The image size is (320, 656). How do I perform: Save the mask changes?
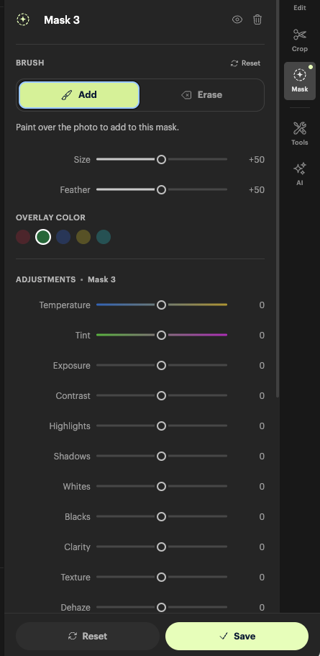click(x=237, y=636)
